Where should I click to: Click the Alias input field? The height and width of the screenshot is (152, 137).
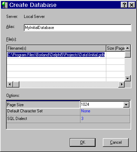click(x=78, y=28)
